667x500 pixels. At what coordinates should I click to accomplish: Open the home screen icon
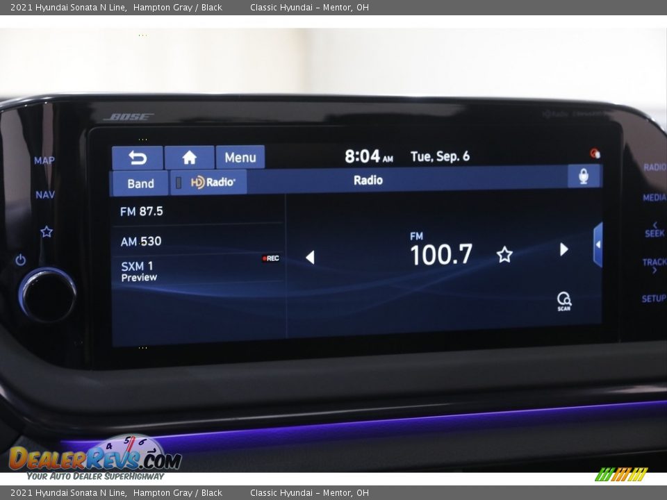(x=189, y=158)
